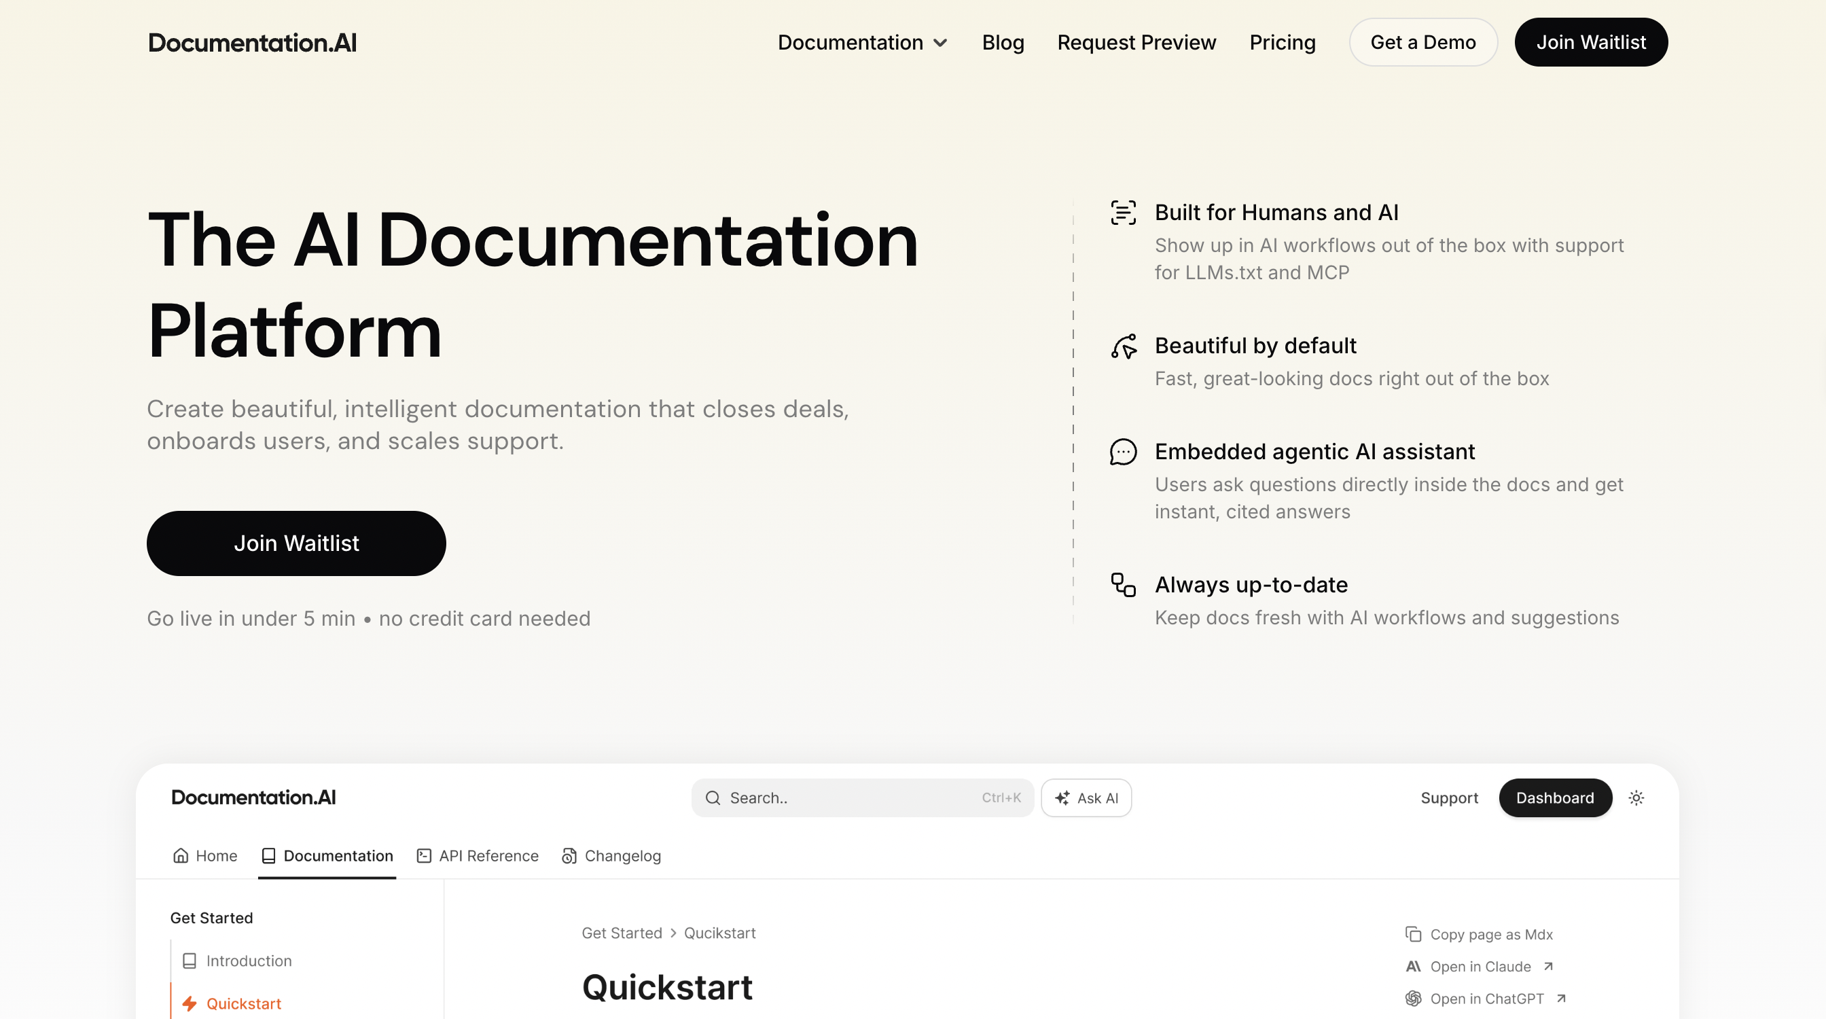Click The AI Documentation Platform headline
Screen dimensions: 1826x1019
tap(533, 285)
